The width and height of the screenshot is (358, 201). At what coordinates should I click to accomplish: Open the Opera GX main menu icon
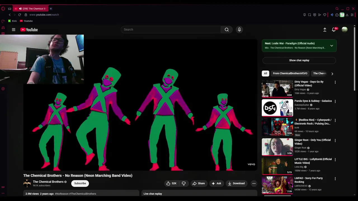coord(3,9)
